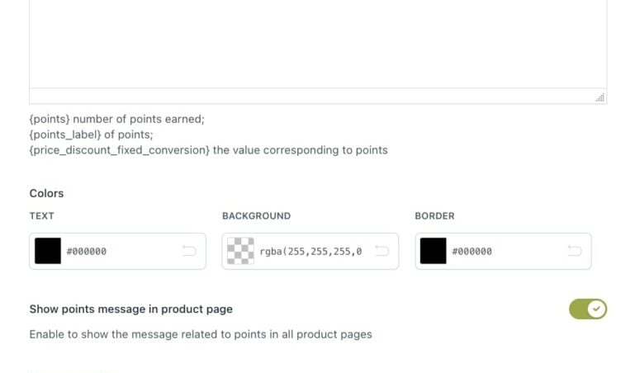Click the "Enable to show the message" description
Viewport: 635px width, 373px height.
coord(201,334)
